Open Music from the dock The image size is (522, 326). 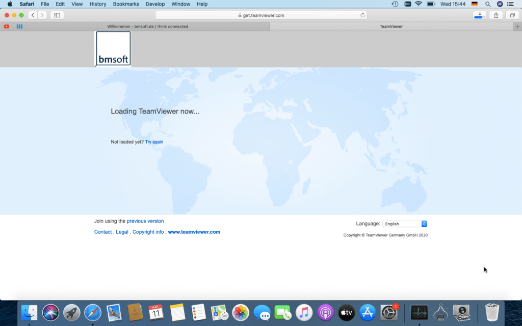click(x=304, y=313)
